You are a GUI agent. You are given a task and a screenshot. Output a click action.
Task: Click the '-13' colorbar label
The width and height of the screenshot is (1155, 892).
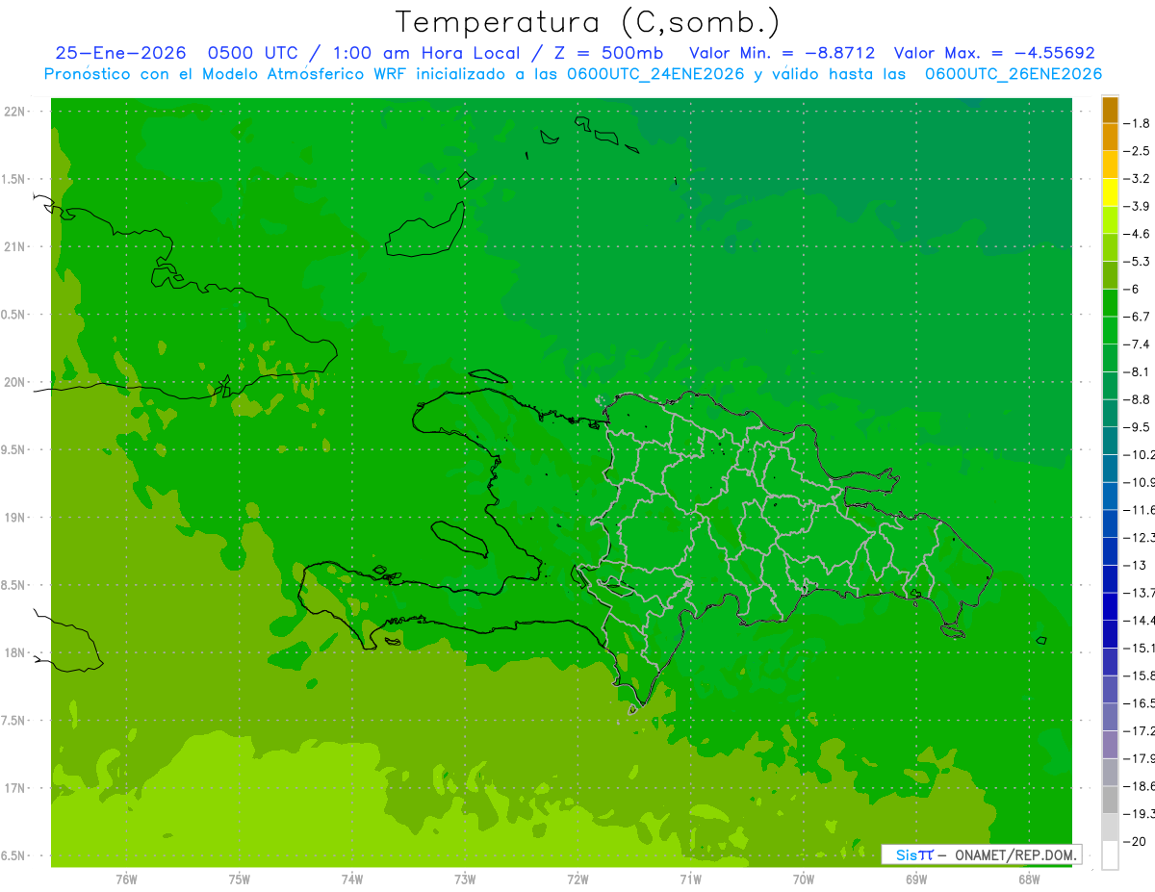click(1135, 565)
